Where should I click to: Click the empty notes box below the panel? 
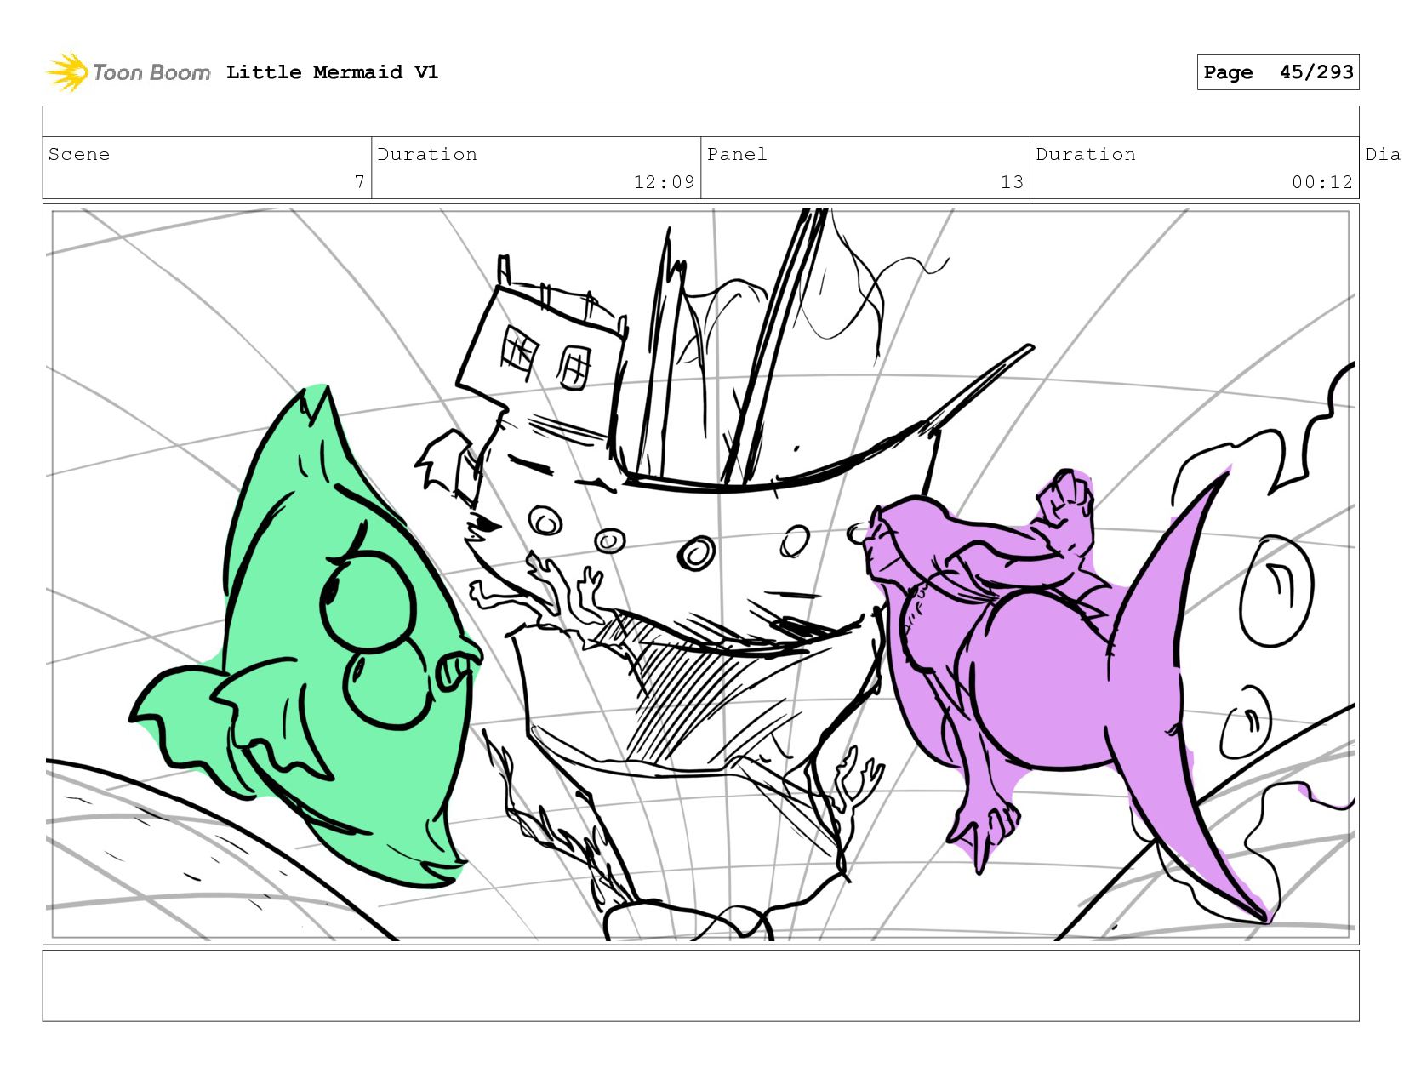click(700, 985)
